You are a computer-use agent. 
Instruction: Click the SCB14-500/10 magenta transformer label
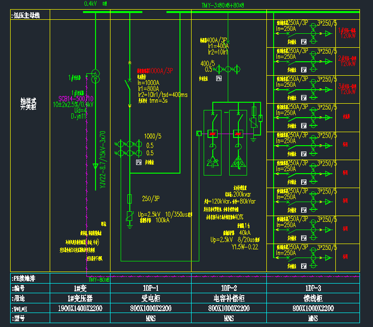click(x=76, y=98)
